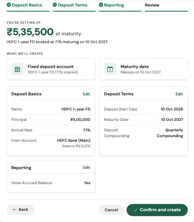Go to the Deposit Basics step tab

[x=28, y=7]
